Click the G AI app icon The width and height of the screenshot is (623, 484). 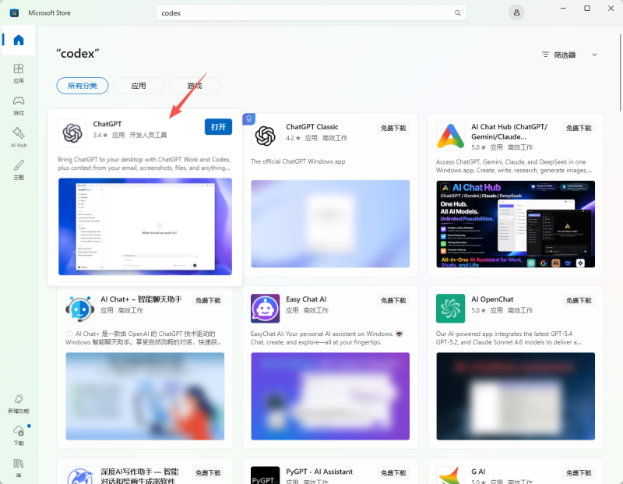click(x=450, y=475)
